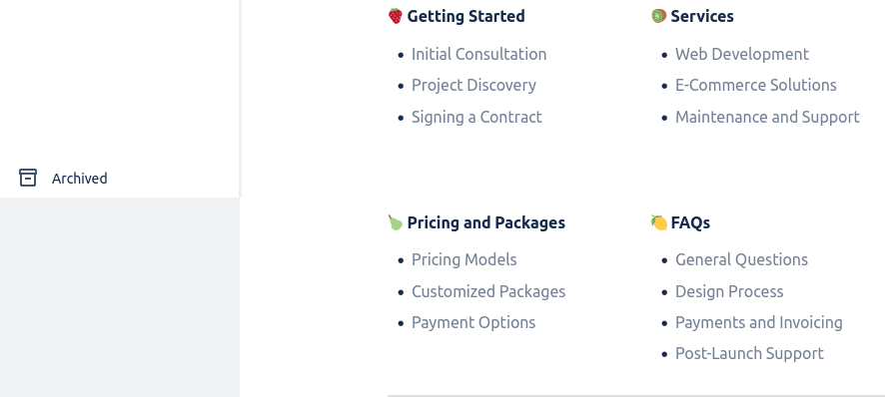The image size is (885, 397).
Task: Go to the Project Discovery page
Action: click(473, 85)
